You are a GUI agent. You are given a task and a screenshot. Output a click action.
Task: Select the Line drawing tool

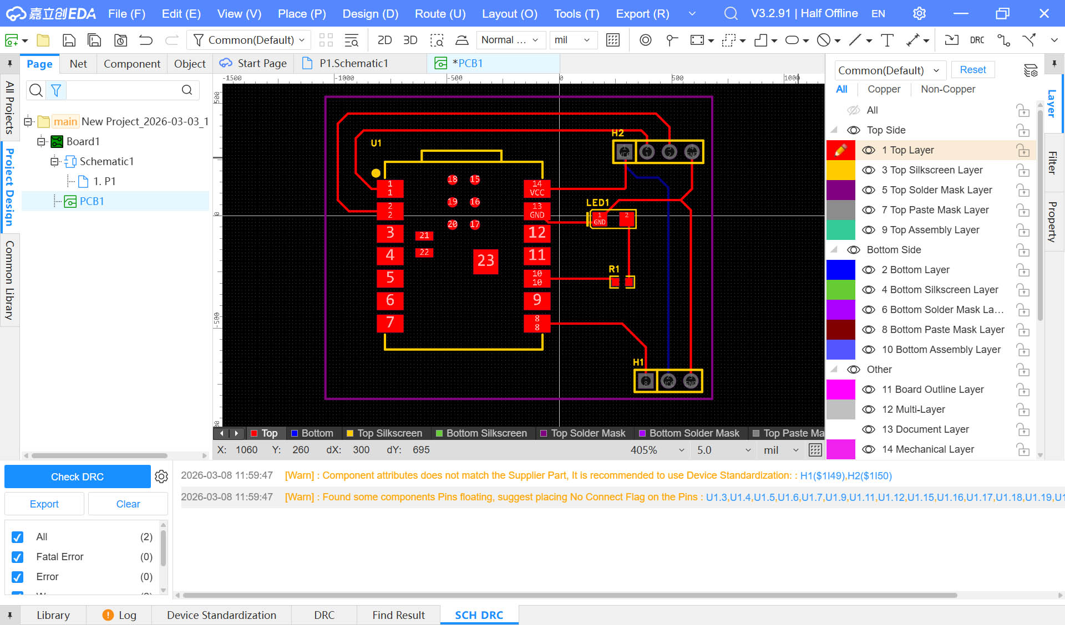click(x=855, y=40)
